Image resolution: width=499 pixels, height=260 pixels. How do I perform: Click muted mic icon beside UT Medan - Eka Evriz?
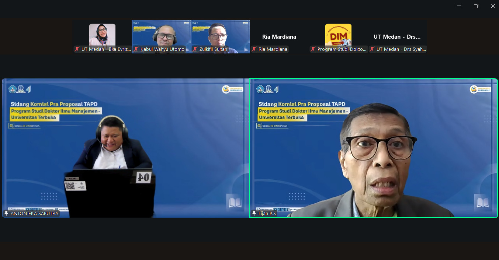(x=77, y=49)
